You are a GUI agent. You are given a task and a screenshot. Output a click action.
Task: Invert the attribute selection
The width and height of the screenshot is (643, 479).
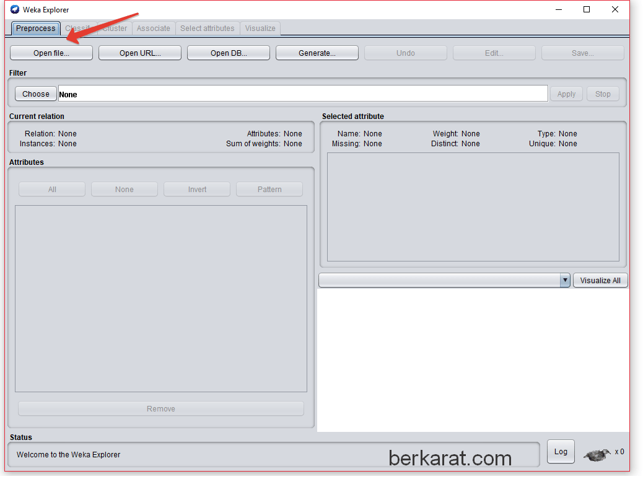[x=197, y=189]
